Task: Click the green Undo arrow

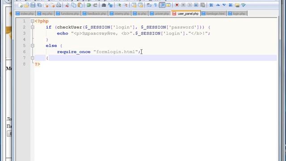Action: pyautogui.click(x=89, y=5)
